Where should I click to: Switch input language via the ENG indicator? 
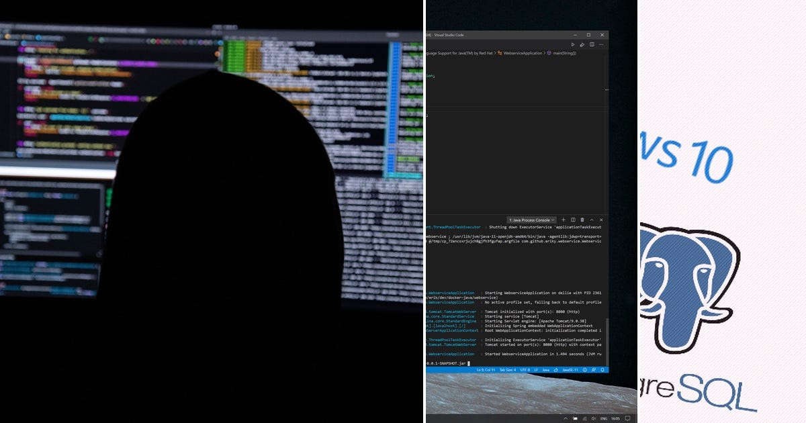(602, 418)
